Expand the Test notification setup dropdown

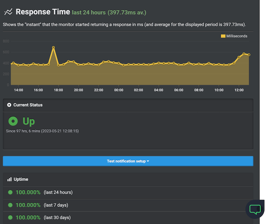point(128,161)
